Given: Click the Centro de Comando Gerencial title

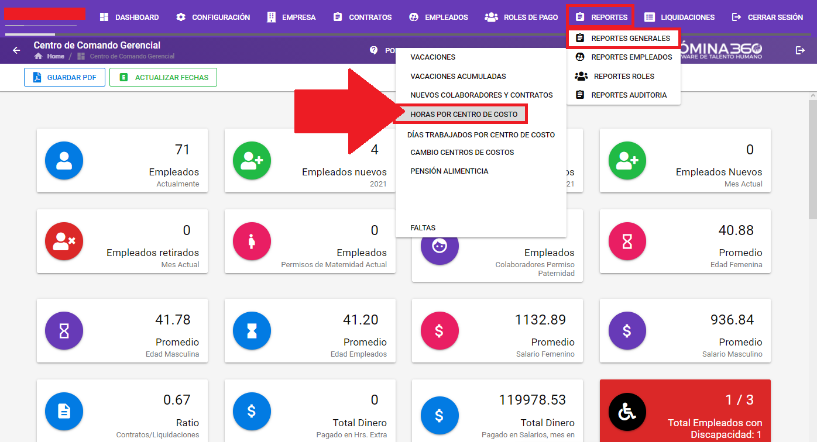Looking at the screenshot, I should pyautogui.click(x=97, y=45).
